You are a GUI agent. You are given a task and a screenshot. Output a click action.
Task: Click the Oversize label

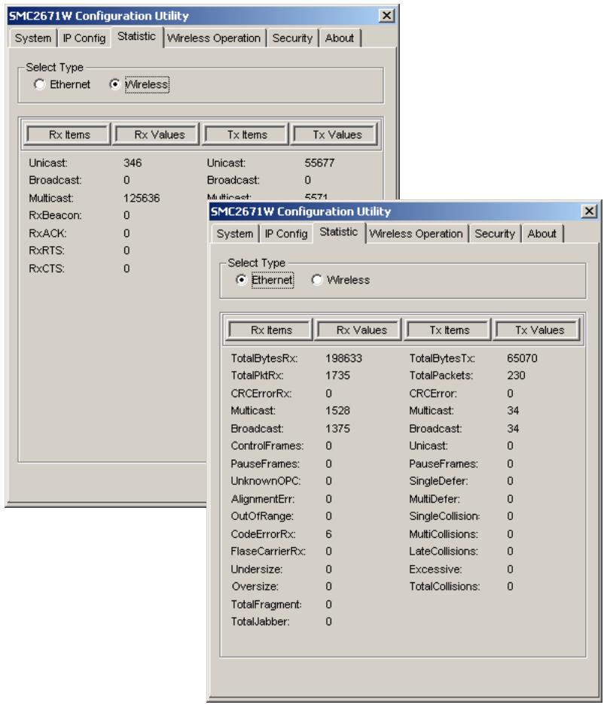point(255,586)
